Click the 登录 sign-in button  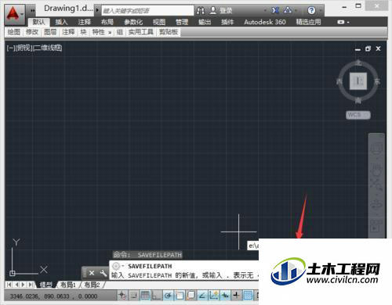(221, 10)
